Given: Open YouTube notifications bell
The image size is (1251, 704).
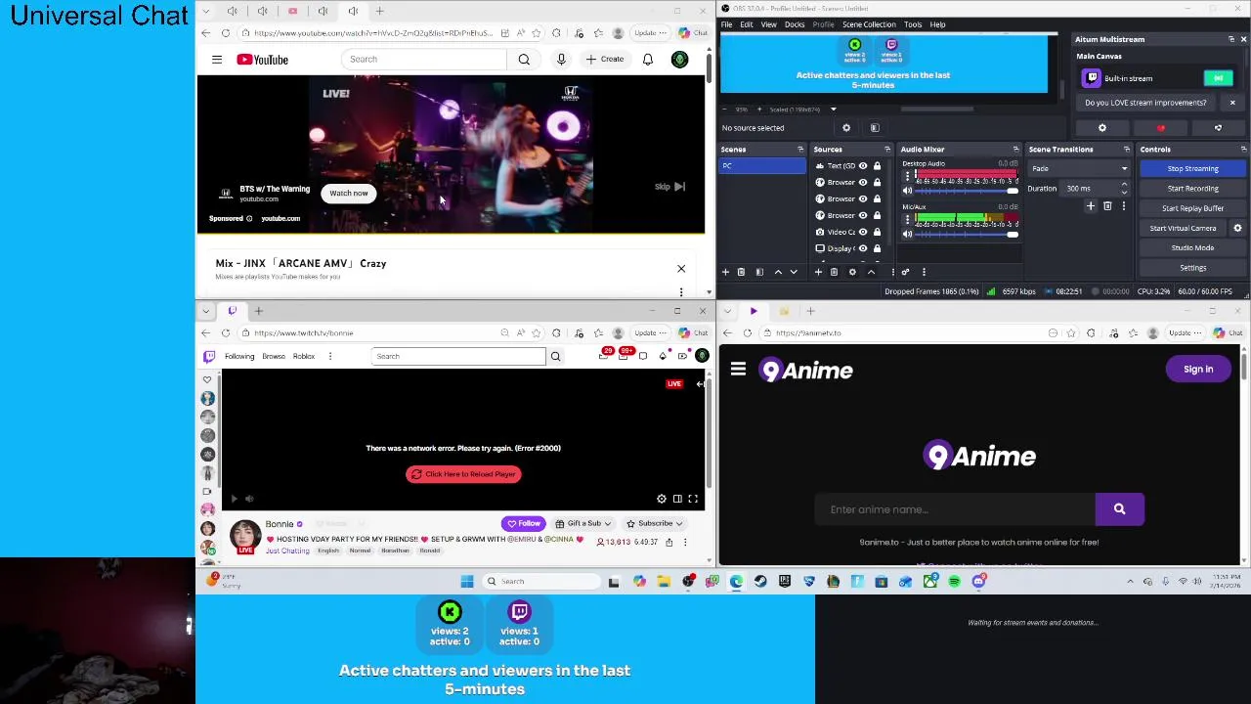Looking at the screenshot, I should (647, 60).
